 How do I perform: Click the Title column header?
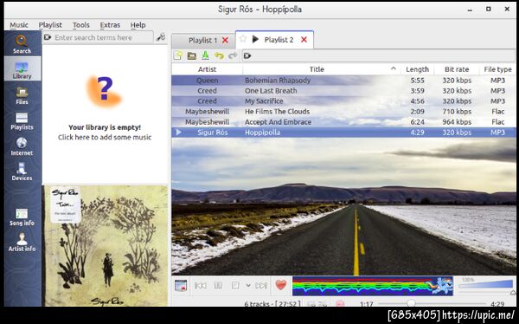coord(317,69)
